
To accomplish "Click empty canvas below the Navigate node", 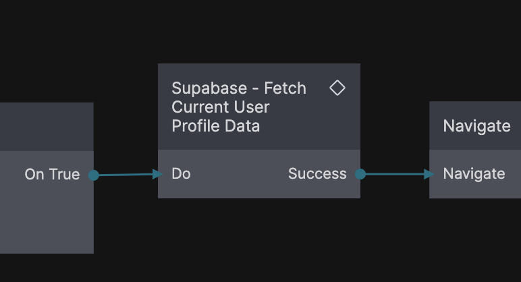I will (x=476, y=236).
